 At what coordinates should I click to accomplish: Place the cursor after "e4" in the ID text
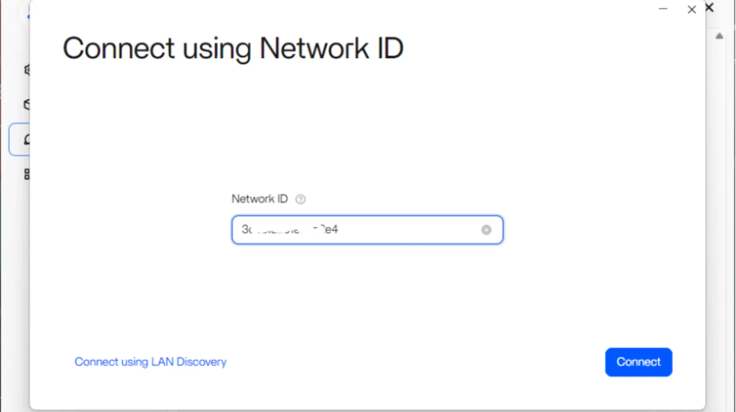339,229
